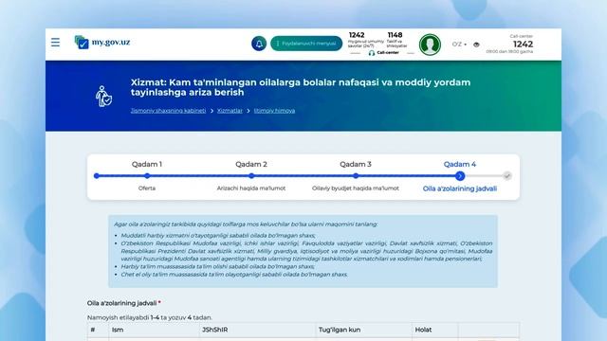The height and width of the screenshot is (341, 607).
Task: Click Oilaviy byudjet marker dot
Action: tap(356, 176)
